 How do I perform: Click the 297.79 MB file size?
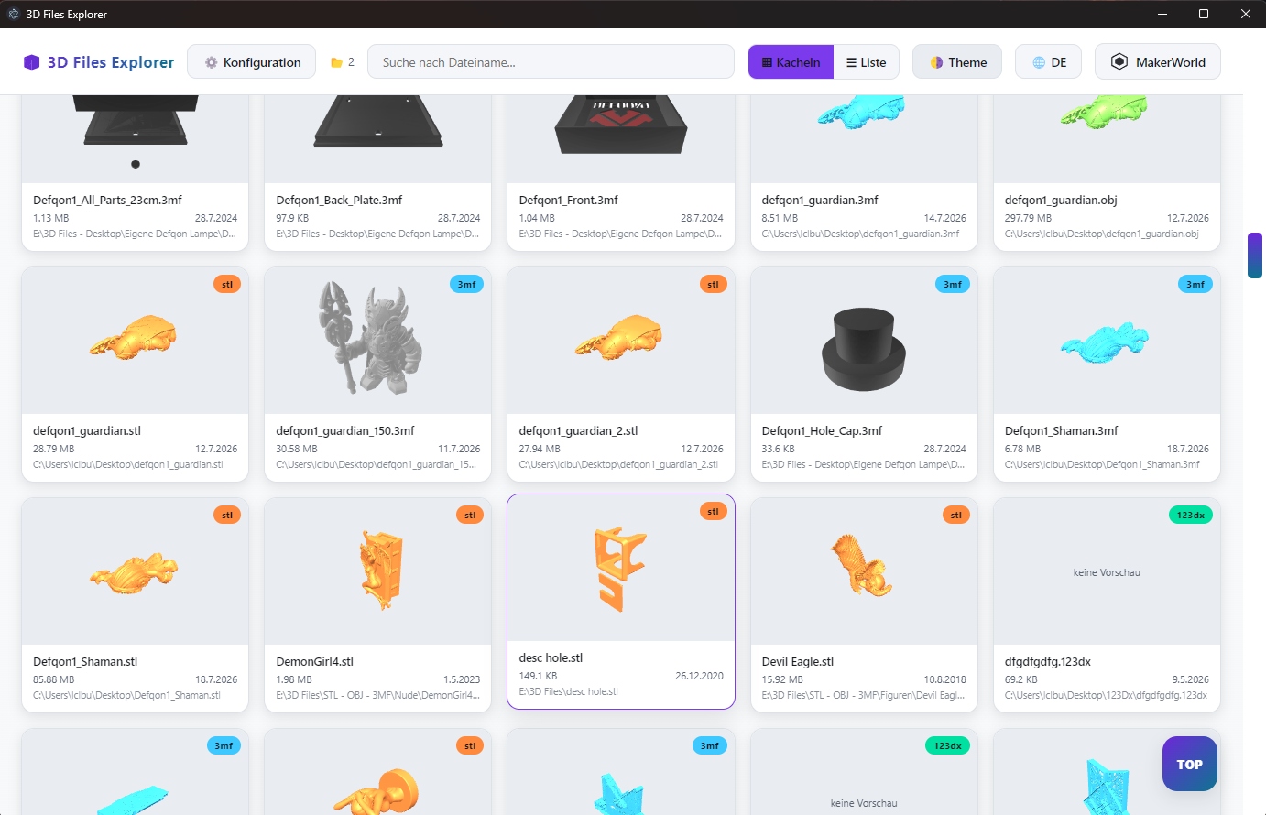(1028, 218)
